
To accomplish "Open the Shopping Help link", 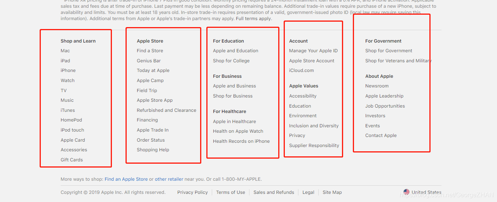I will [153, 150].
